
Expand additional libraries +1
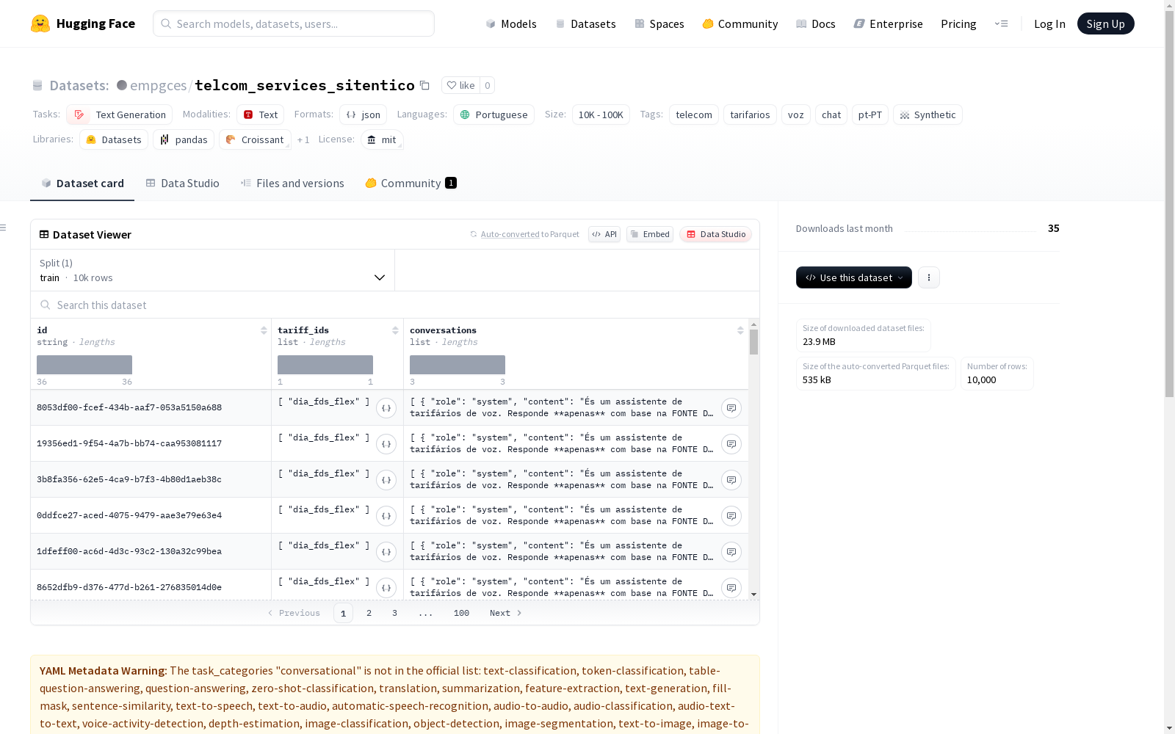(x=303, y=139)
